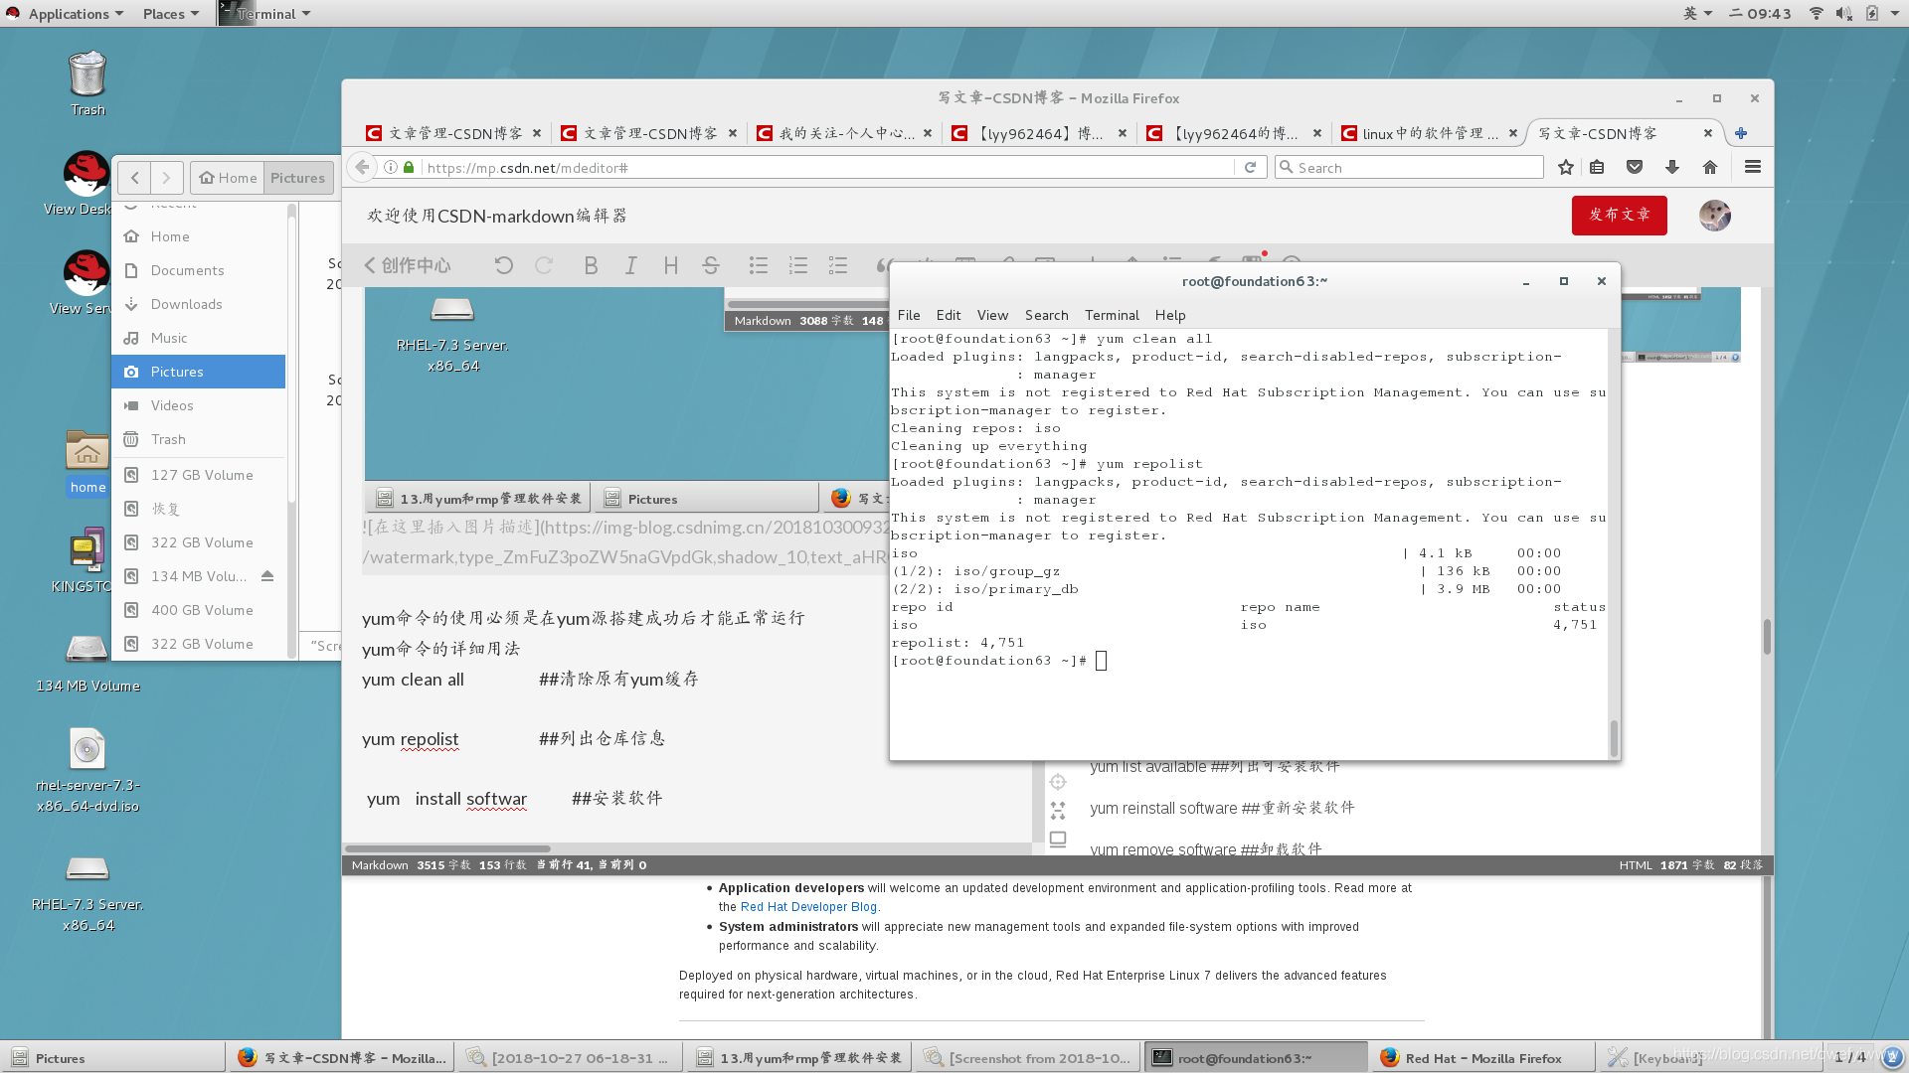Open the View menu in the terminal
Viewport: 1909px width, 1073px height.
tap(992, 315)
